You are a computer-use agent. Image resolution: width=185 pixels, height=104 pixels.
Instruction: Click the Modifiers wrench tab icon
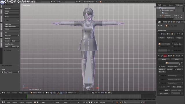point(179,22)
